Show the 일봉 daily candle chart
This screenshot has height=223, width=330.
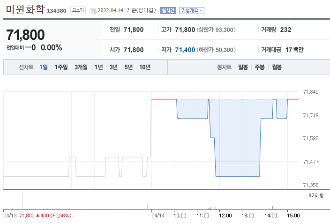pyautogui.click(x=243, y=67)
